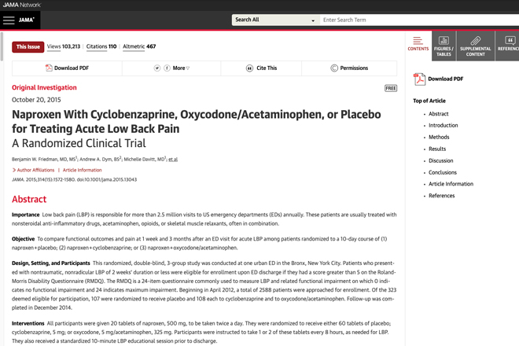The height and width of the screenshot is (346, 519).
Task: Open Citations 110 link
Action: [101, 46]
